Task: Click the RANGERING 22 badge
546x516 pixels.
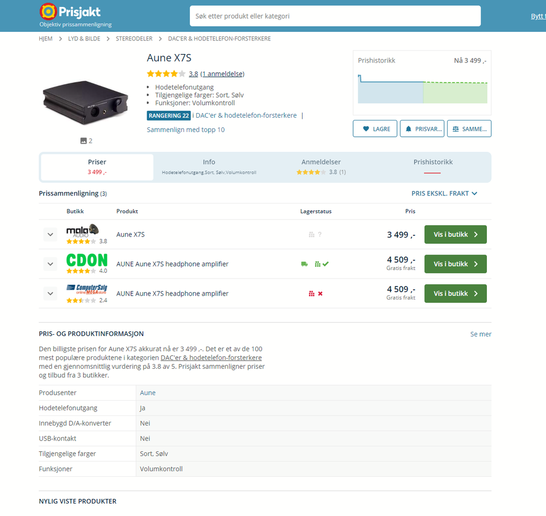Action: pyautogui.click(x=168, y=115)
